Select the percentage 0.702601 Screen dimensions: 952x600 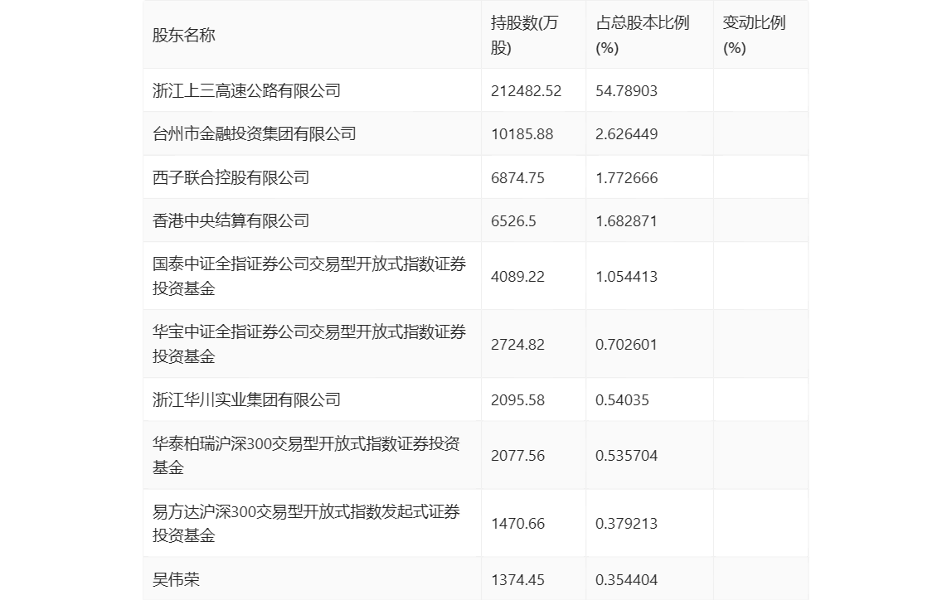627,345
